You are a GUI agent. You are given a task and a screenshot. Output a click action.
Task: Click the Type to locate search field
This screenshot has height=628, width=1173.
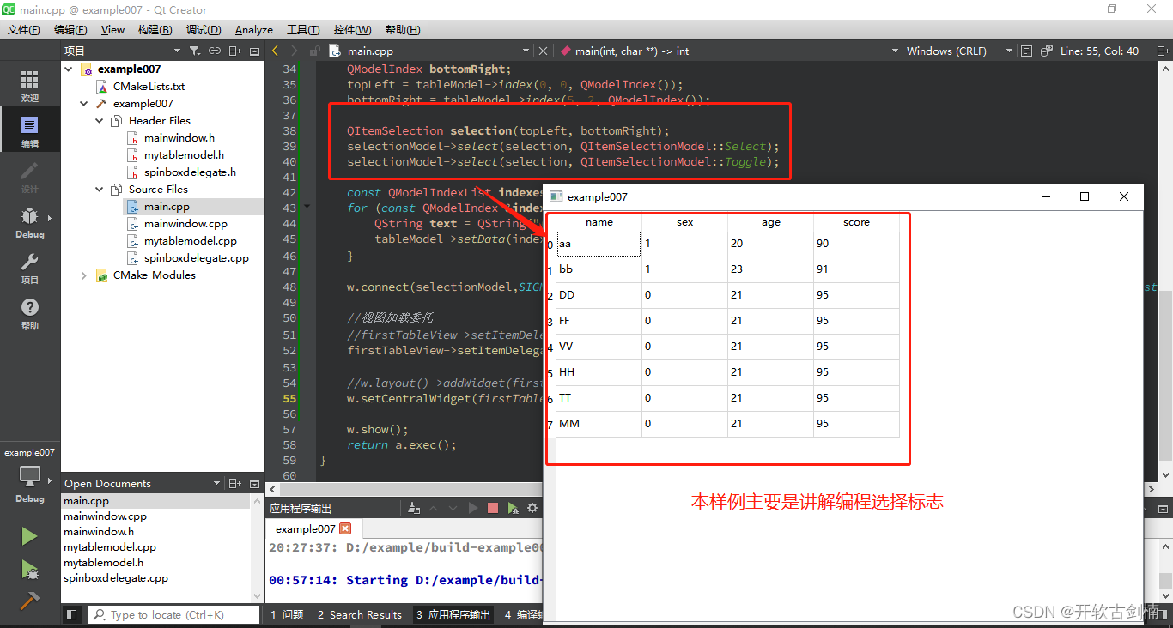[174, 614]
